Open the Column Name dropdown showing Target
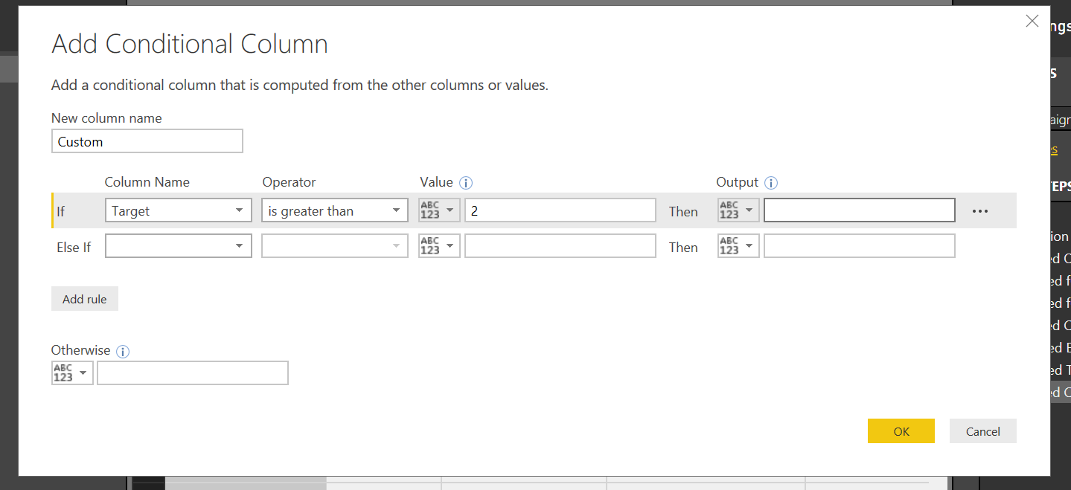Screen dimensions: 1071x490 coord(179,210)
